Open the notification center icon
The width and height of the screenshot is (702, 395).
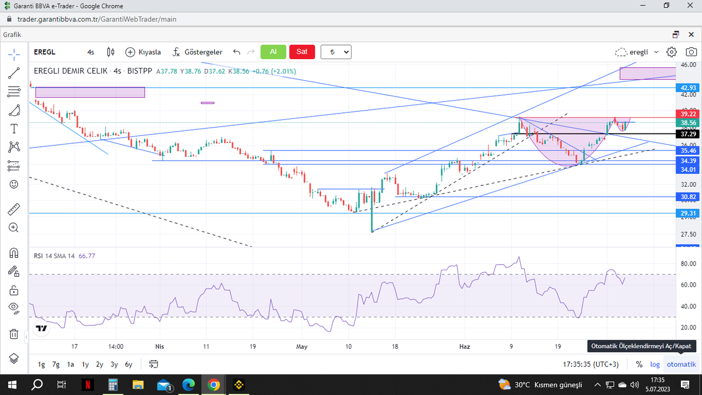tap(685, 384)
